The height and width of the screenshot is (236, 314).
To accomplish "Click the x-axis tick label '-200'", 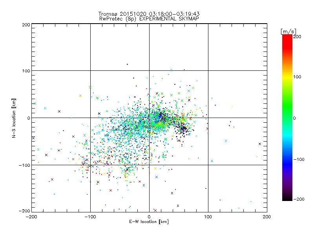I will coord(31,217).
